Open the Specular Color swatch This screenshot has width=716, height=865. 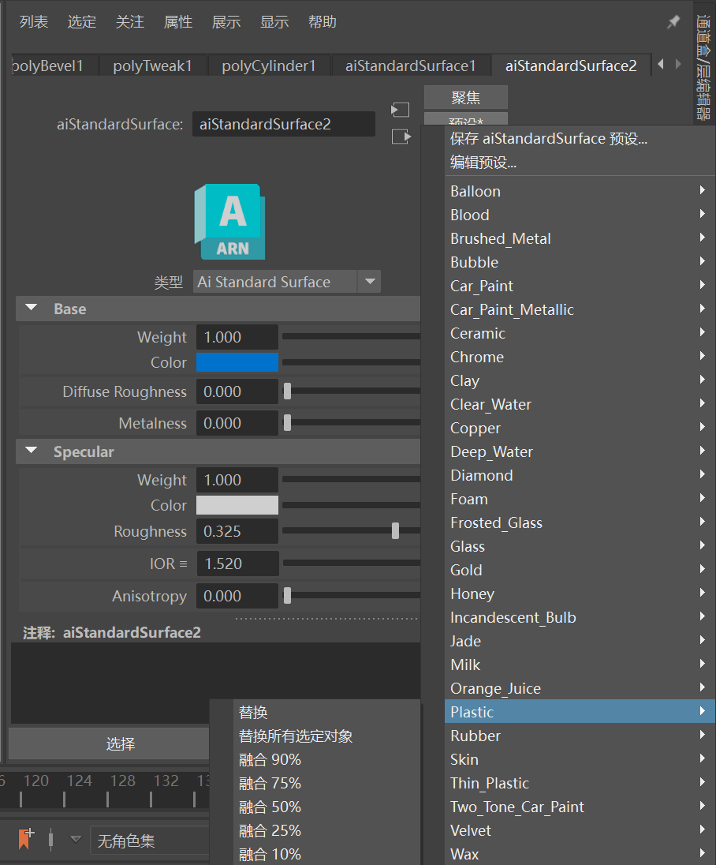237,505
